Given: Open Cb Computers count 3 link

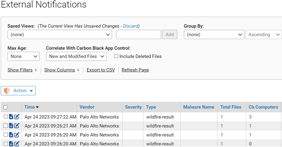Looking at the screenshot, I should 250,117.
